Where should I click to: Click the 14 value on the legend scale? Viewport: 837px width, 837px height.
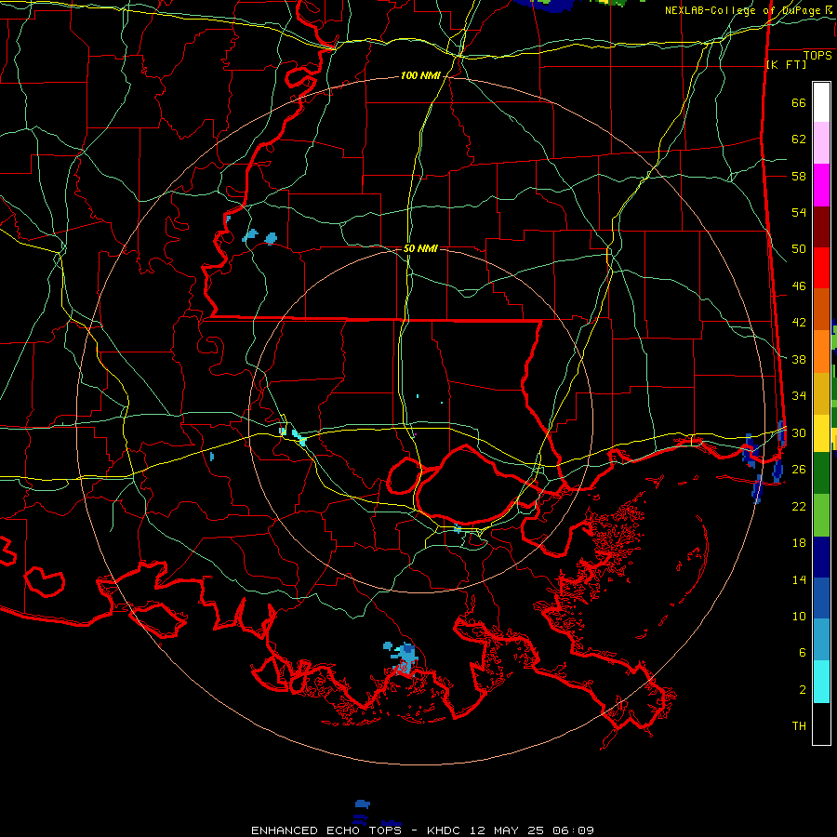click(799, 579)
